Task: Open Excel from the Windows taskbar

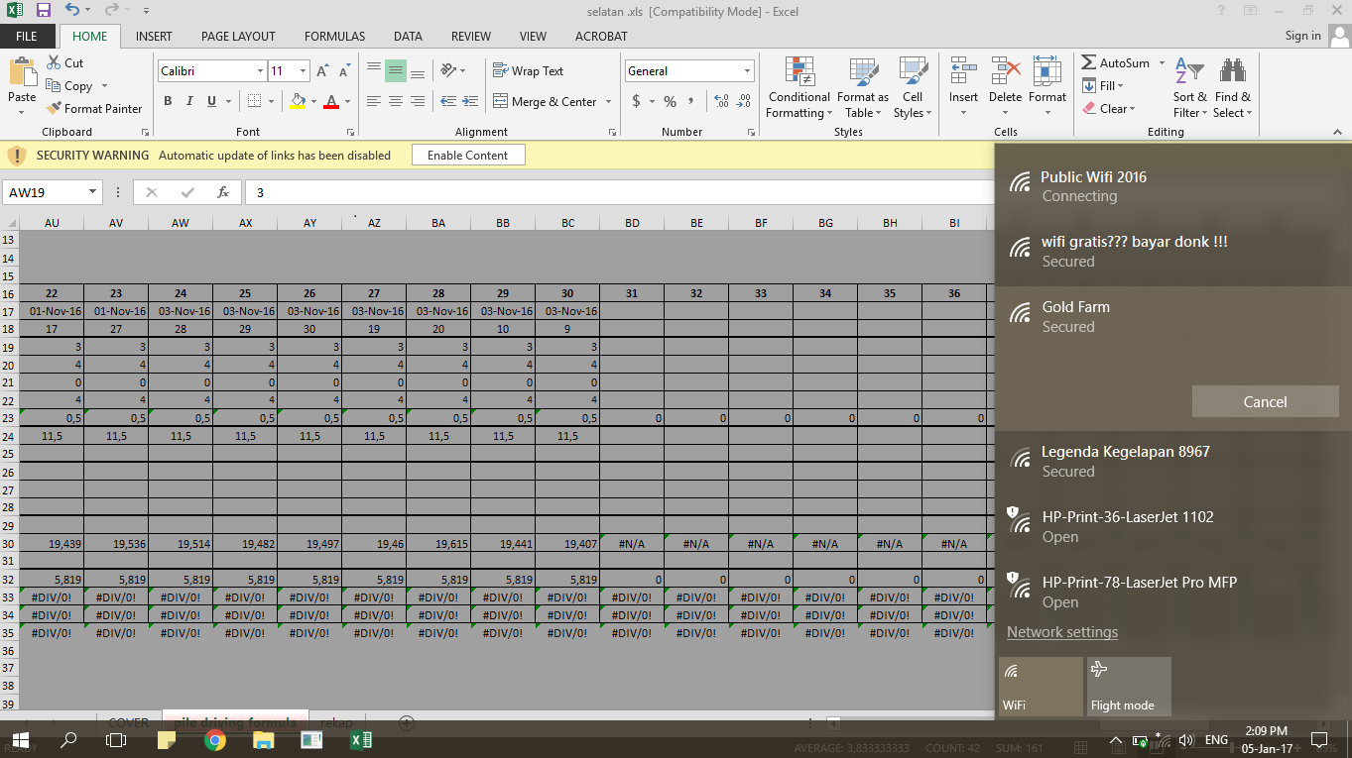Action: [361, 739]
